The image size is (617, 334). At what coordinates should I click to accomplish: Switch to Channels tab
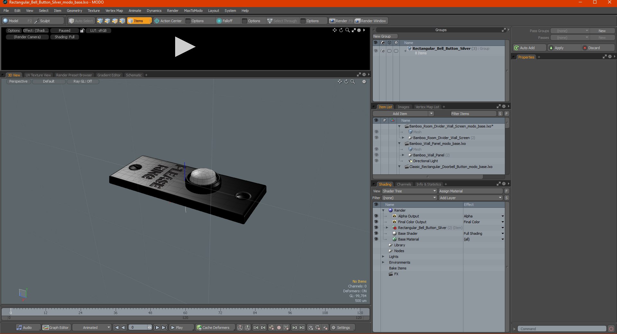coord(404,184)
